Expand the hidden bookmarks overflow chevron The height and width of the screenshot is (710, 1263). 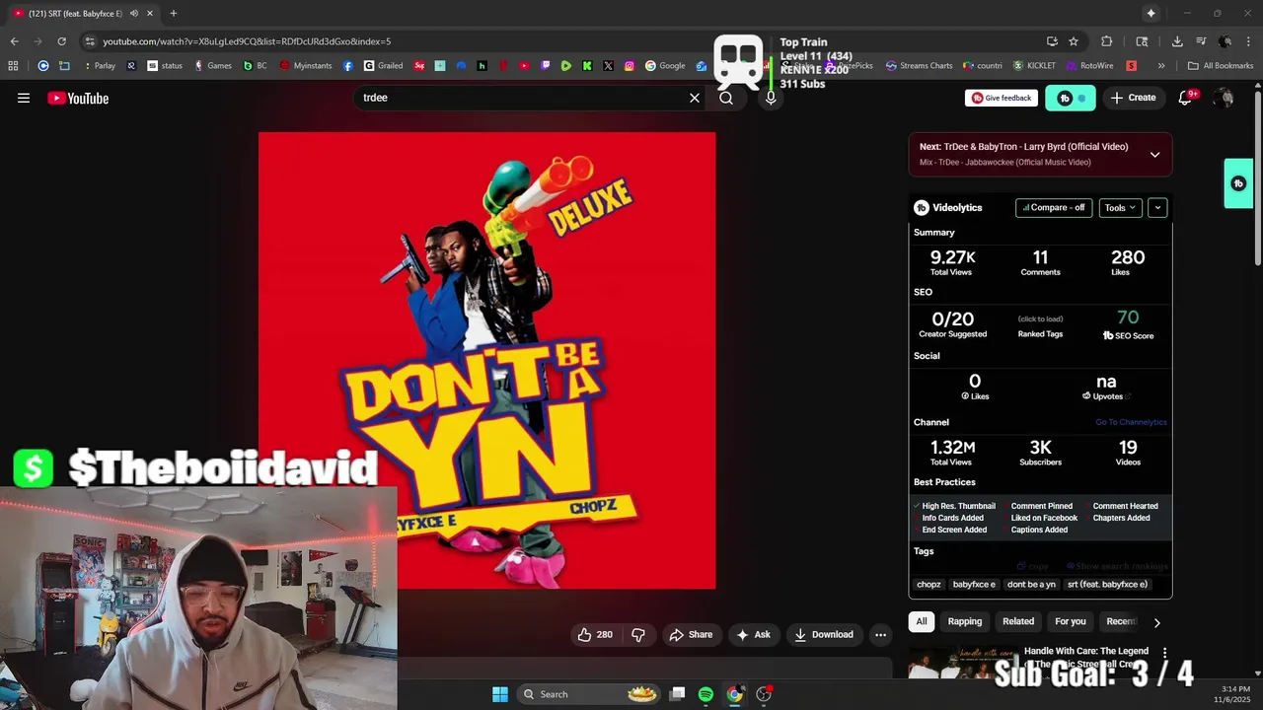[1161, 66]
